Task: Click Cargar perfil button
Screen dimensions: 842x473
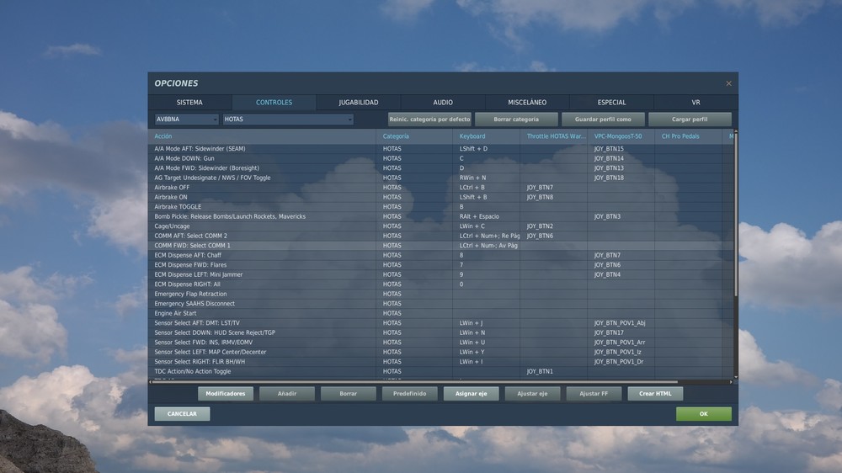Action: [690, 120]
